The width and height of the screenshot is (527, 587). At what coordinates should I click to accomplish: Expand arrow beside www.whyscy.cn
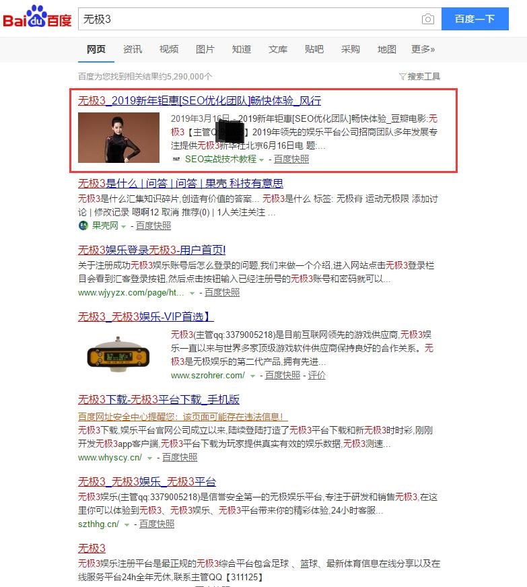[149, 458]
